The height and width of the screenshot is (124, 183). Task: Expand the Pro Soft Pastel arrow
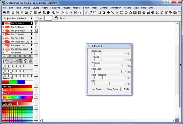[x=32, y=30]
